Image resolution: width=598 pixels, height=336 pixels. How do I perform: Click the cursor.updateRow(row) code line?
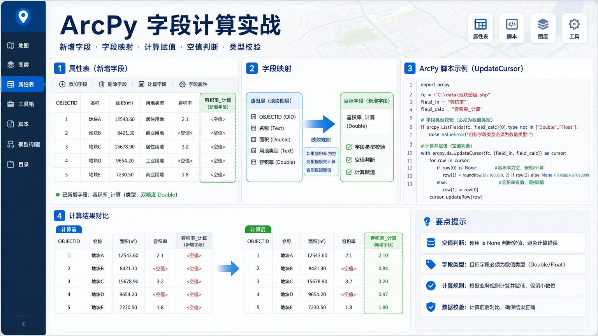pos(456,197)
